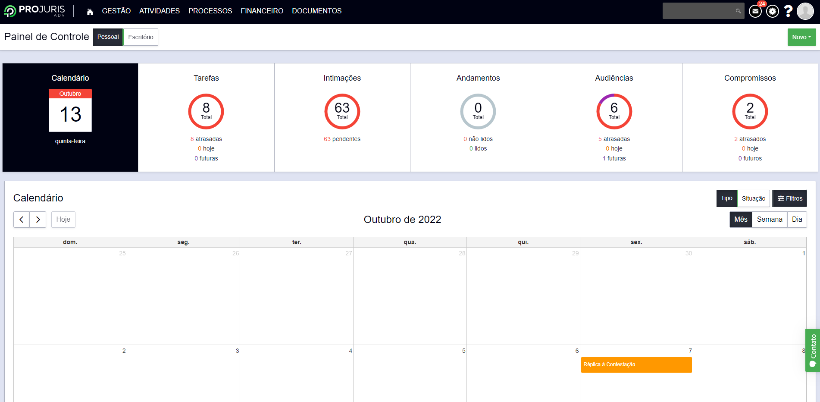Screen dimensions: 820x402
Task: Open the 0 lidos andamentos link
Action: pyautogui.click(x=478, y=148)
